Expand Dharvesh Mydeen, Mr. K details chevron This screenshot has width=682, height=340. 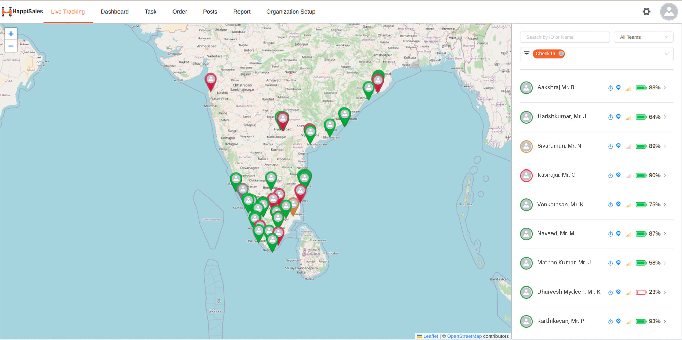[x=665, y=292]
